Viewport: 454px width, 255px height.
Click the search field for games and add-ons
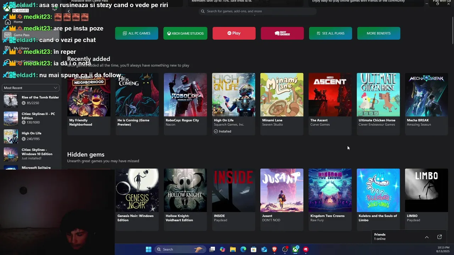257,11
